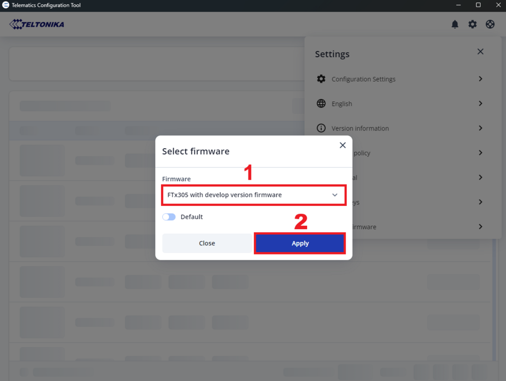Open the Configuration Settings menu item

pyautogui.click(x=363, y=79)
